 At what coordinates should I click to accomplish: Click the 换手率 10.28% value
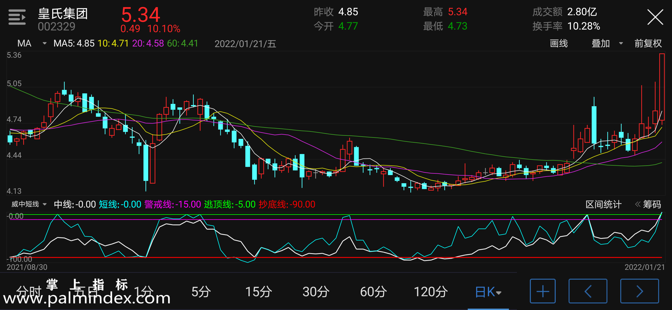pyautogui.click(x=584, y=26)
